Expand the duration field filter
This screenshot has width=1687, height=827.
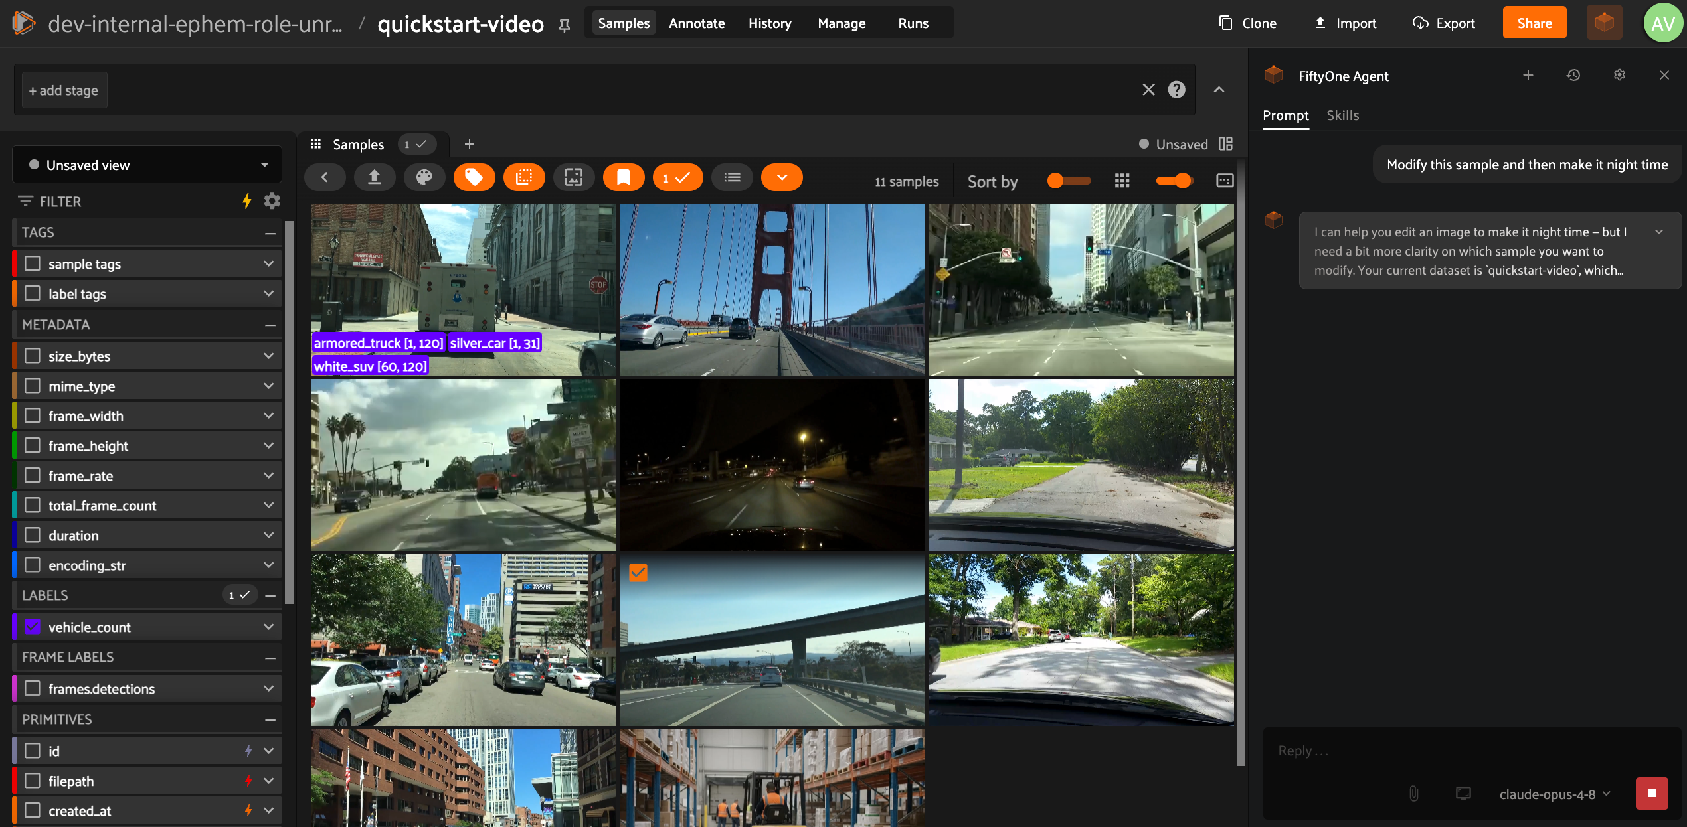pos(269,536)
